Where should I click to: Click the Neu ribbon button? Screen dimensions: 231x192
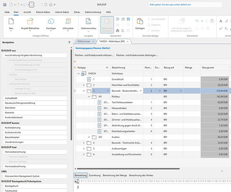[x=11, y=25]
